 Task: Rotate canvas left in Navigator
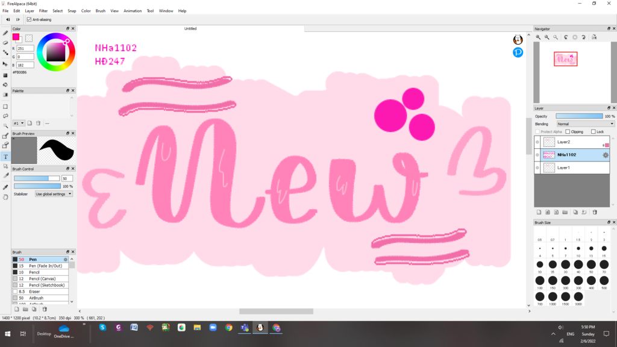[x=566, y=37]
